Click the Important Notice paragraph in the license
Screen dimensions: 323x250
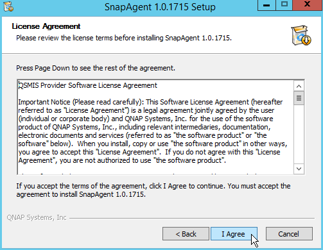[153, 131]
